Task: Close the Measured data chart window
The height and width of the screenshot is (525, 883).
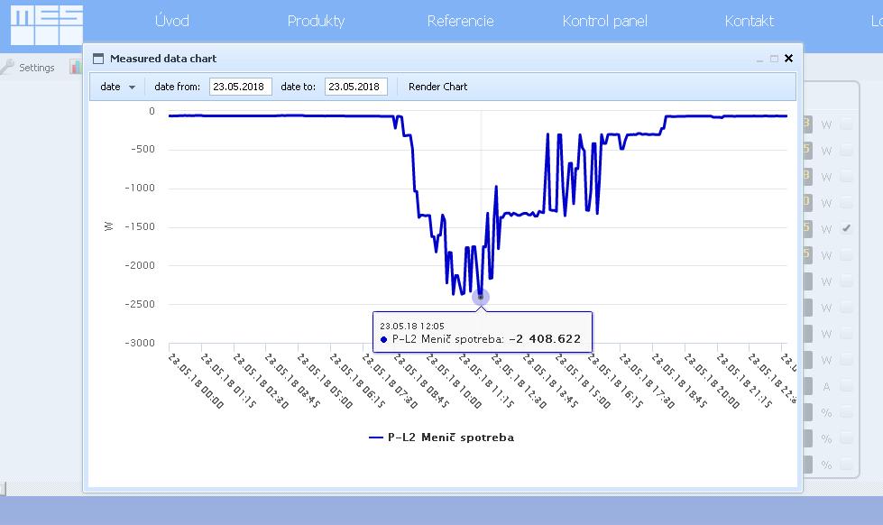Action: (x=788, y=59)
